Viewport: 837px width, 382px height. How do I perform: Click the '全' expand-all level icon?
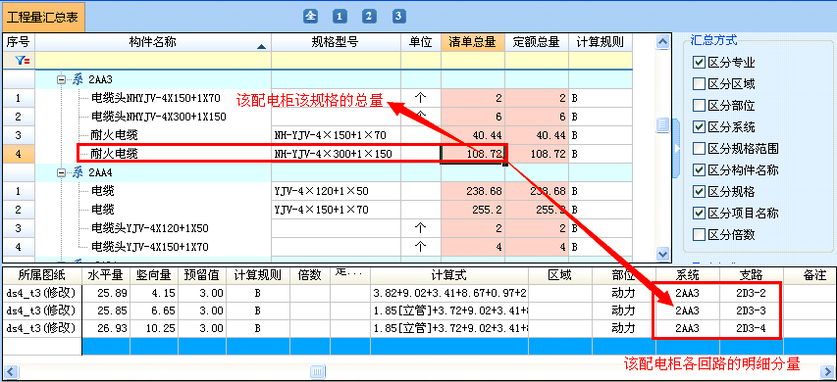pyautogui.click(x=310, y=17)
